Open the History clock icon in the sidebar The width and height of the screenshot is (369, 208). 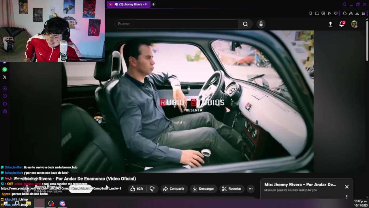point(5,96)
